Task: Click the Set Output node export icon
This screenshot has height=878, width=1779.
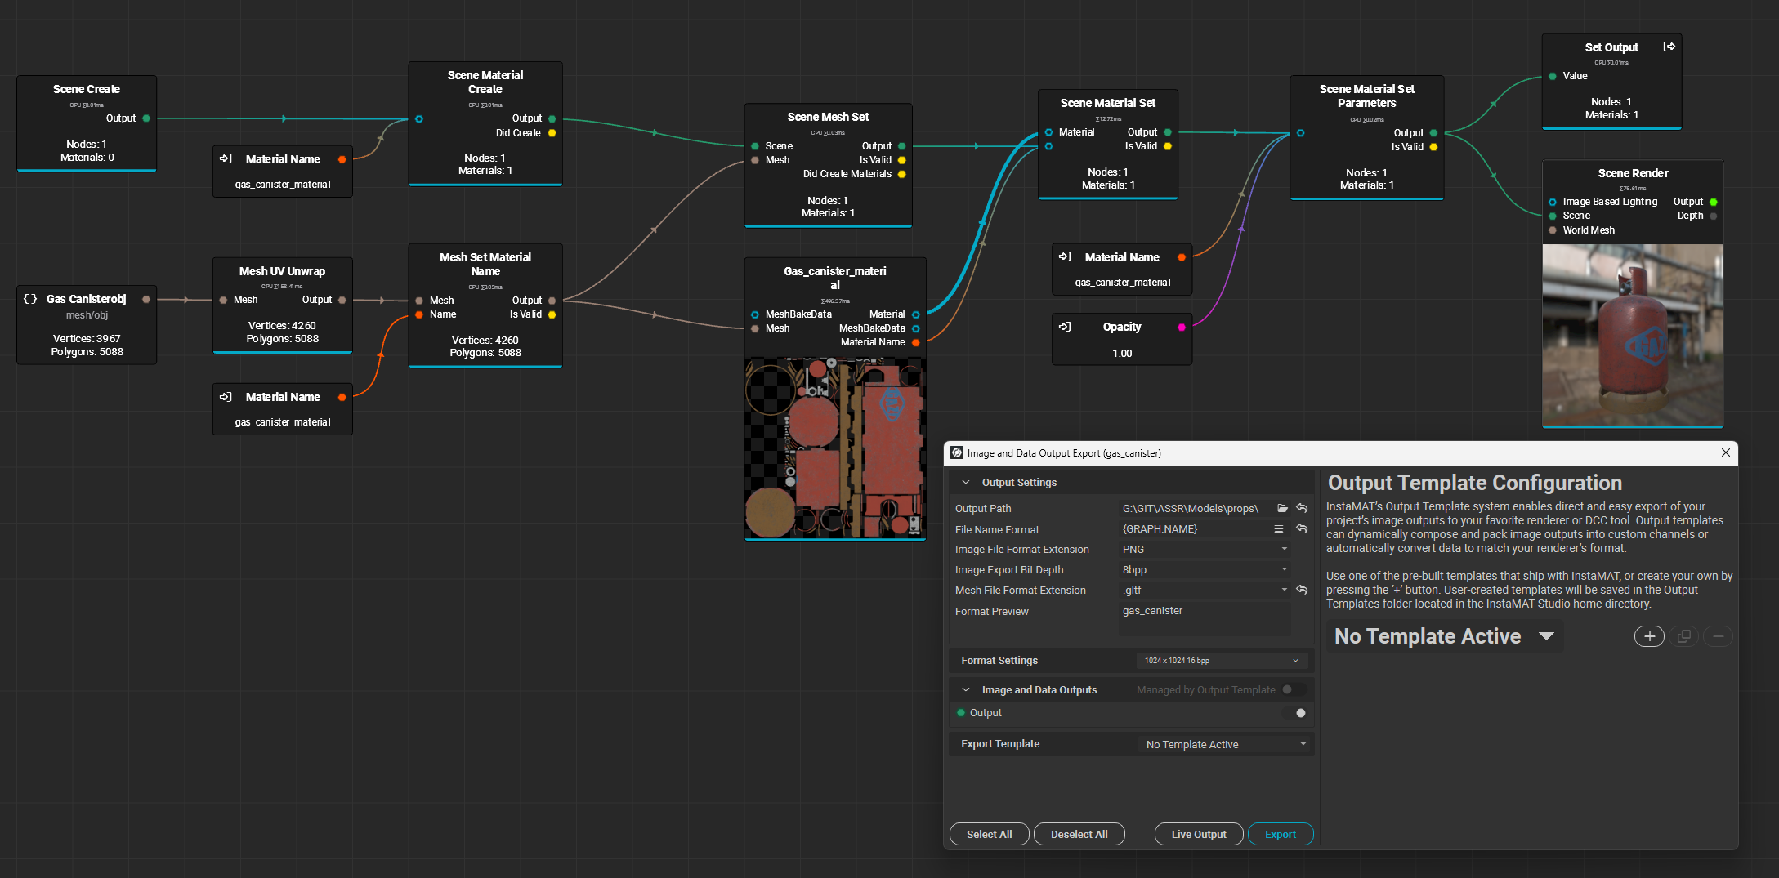Action: click(1669, 47)
